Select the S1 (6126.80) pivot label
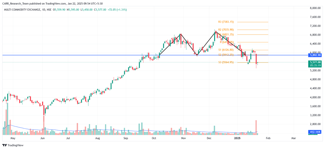Image resolution: width=325 pixels, height=149 pixels. coord(226,50)
